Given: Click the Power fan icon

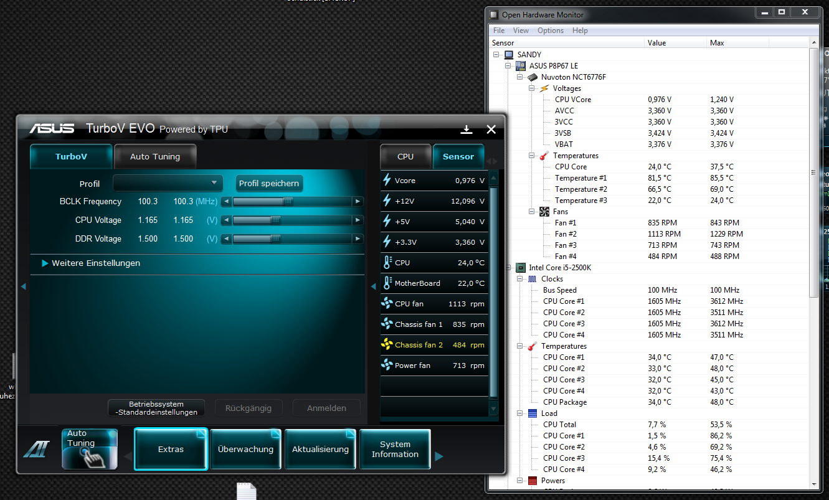Looking at the screenshot, I should coord(387,365).
